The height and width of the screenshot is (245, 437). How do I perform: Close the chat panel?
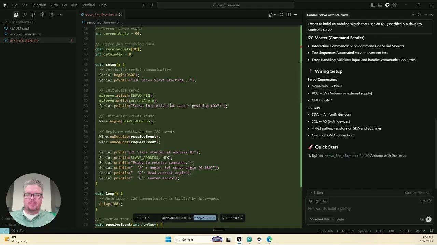(432, 15)
